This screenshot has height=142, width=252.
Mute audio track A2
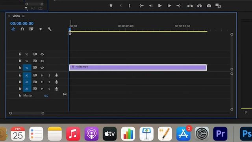click(42, 82)
